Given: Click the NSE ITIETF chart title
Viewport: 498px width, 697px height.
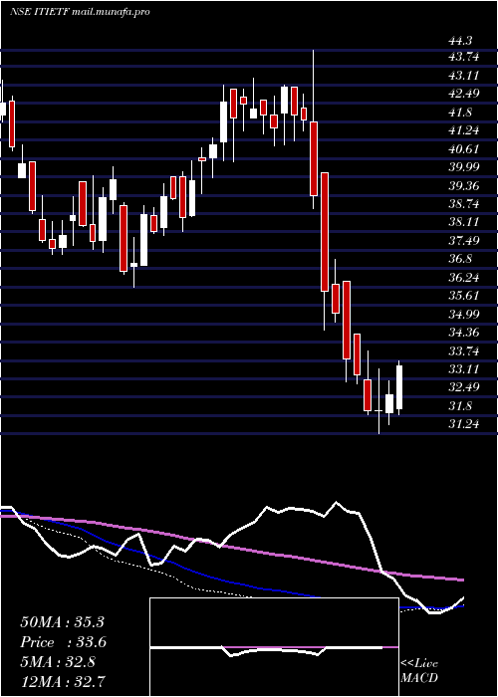Looking at the screenshot, I should click(79, 12).
